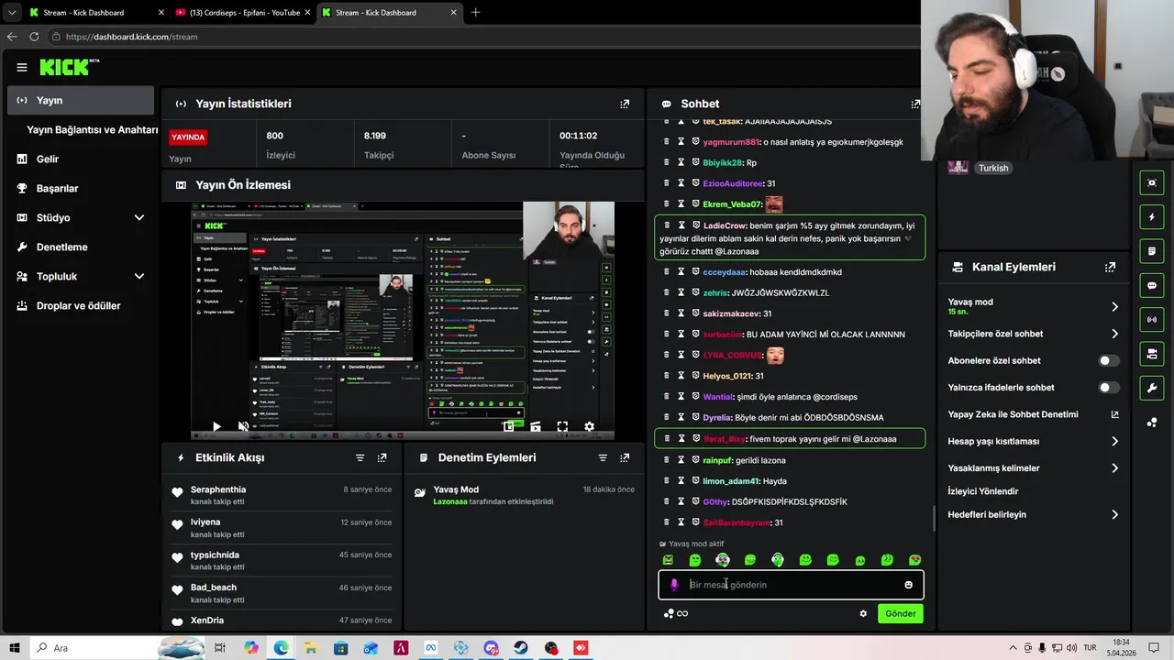Click the broadcast signal icon in right sidebar

tap(1152, 319)
